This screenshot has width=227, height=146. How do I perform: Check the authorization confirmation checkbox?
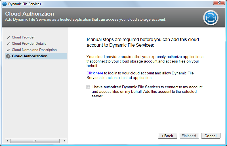89,87
